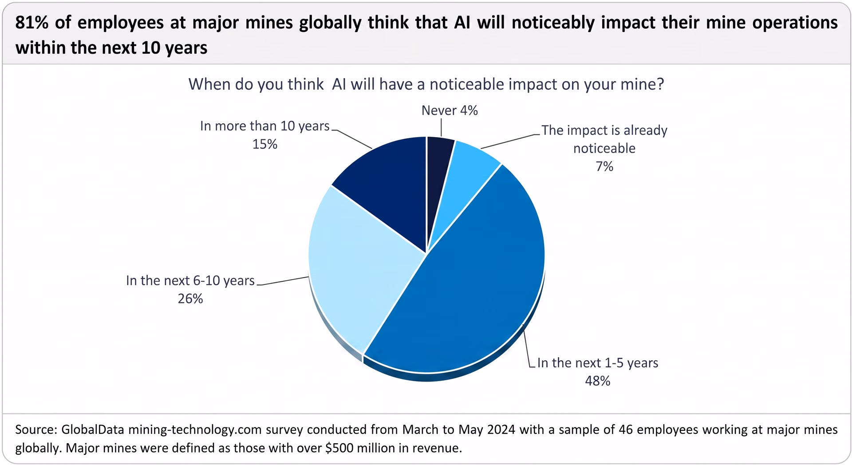Select the 48% value label
Image resolution: width=852 pixels, height=465 pixels.
tap(598, 381)
